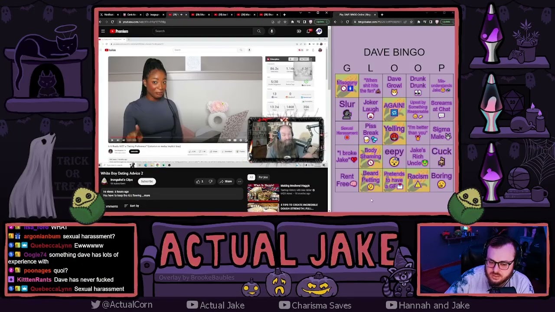Close the Play DAVE BINGO Online tab

pos(375,15)
